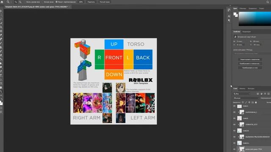Click the lock image pixels brush icon

click(x=246, y=102)
